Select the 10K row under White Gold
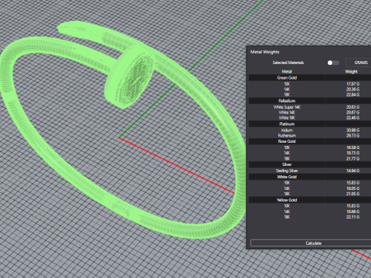This screenshot has height=278, width=371. tap(310, 183)
